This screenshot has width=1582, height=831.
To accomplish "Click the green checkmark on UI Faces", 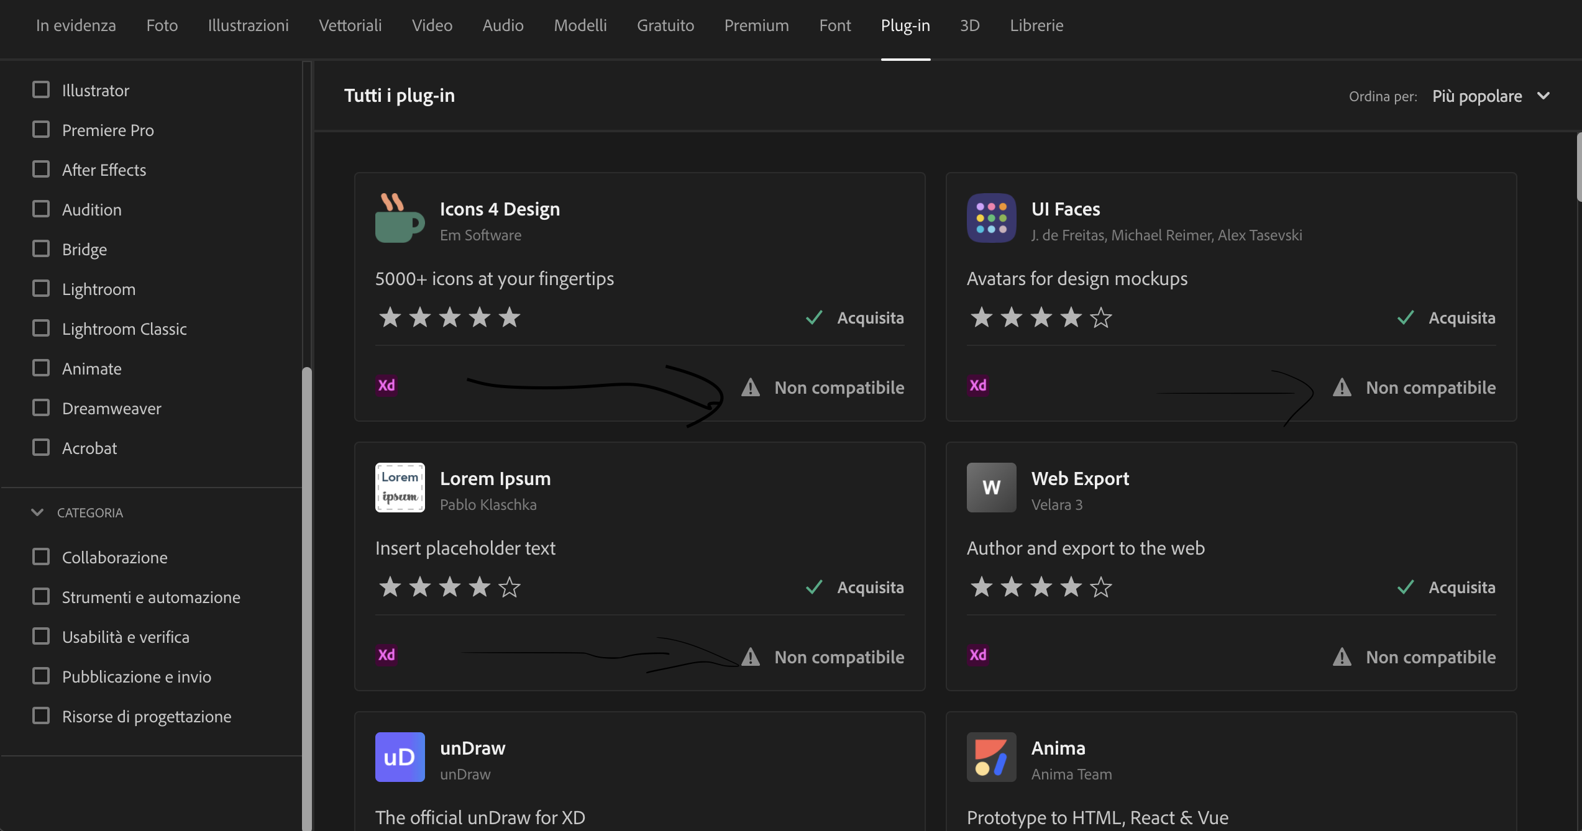I will pyautogui.click(x=1406, y=318).
